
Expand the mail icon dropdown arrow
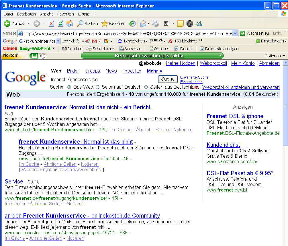coord(149,24)
